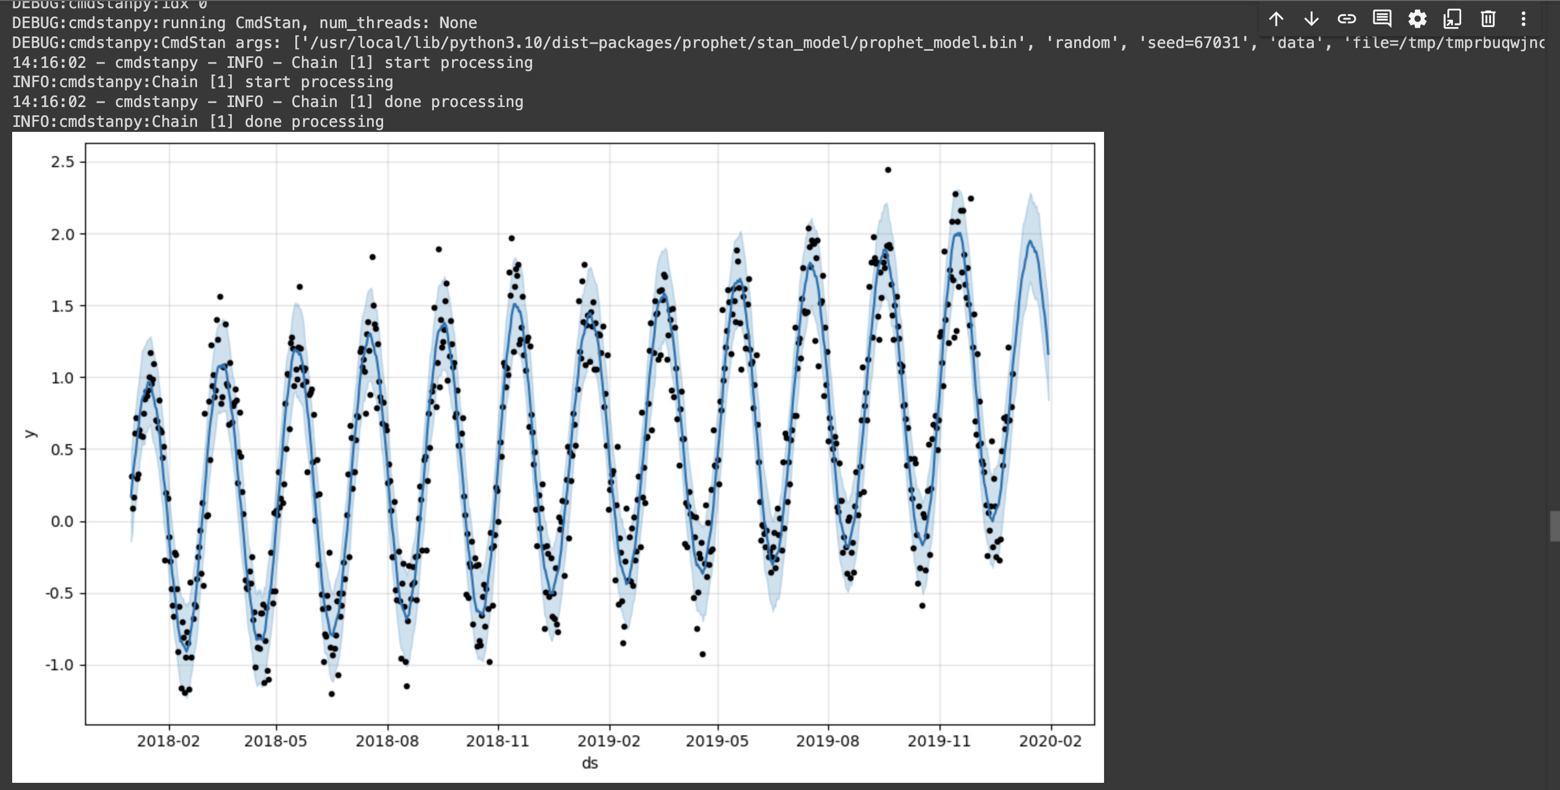Click the 2018-02 x-axis tick label
This screenshot has width=1560, height=790.
pos(168,741)
